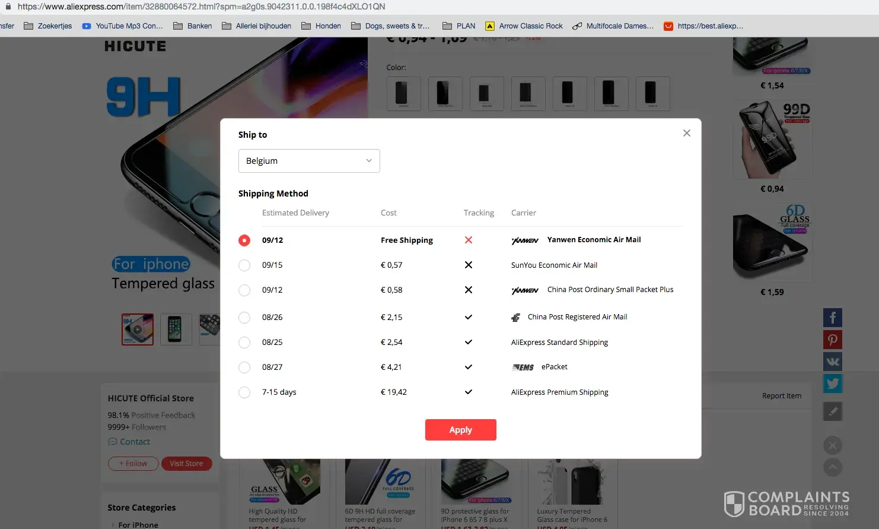The width and height of the screenshot is (879, 529).
Task: Click the Contact chat icon for store
Action: (x=113, y=442)
